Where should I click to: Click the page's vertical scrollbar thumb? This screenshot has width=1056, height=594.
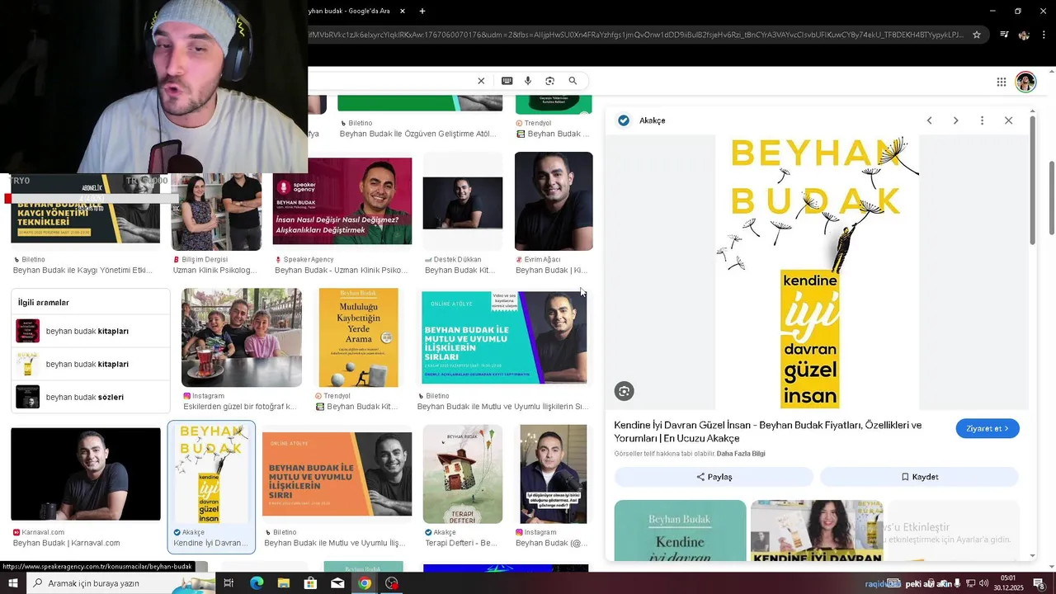click(x=1051, y=198)
